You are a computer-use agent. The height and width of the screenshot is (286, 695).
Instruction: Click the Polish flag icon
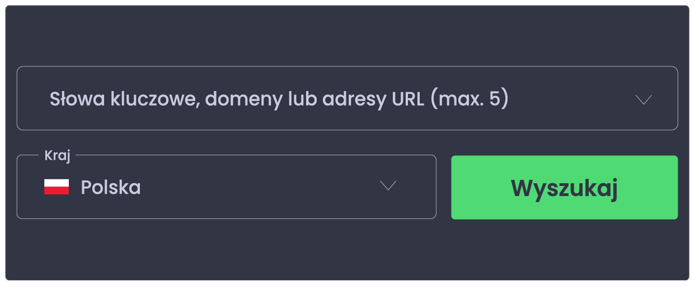(x=57, y=187)
